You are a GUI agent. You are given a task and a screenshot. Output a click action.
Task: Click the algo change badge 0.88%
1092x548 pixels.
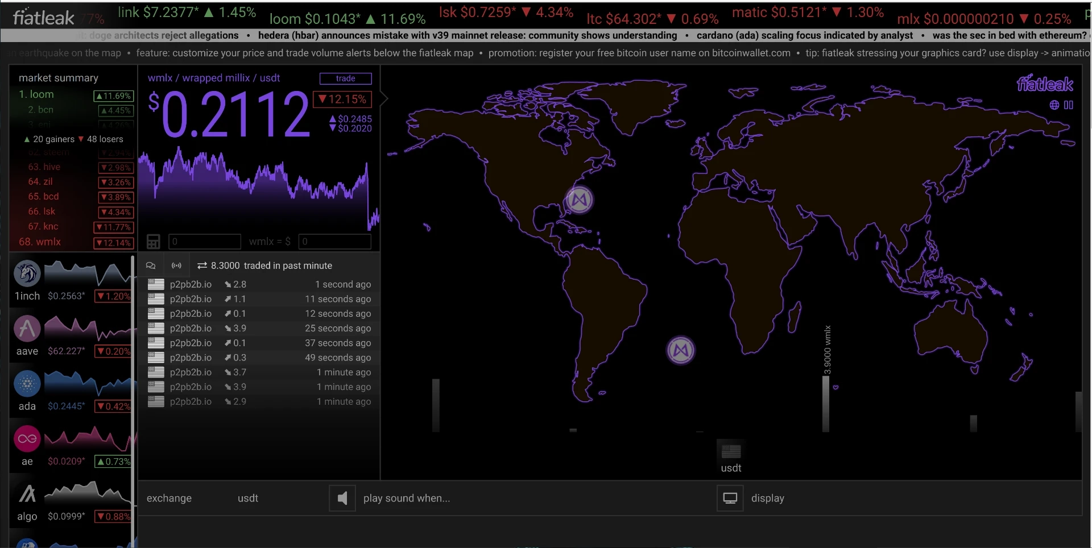click(x=113, y=517)
